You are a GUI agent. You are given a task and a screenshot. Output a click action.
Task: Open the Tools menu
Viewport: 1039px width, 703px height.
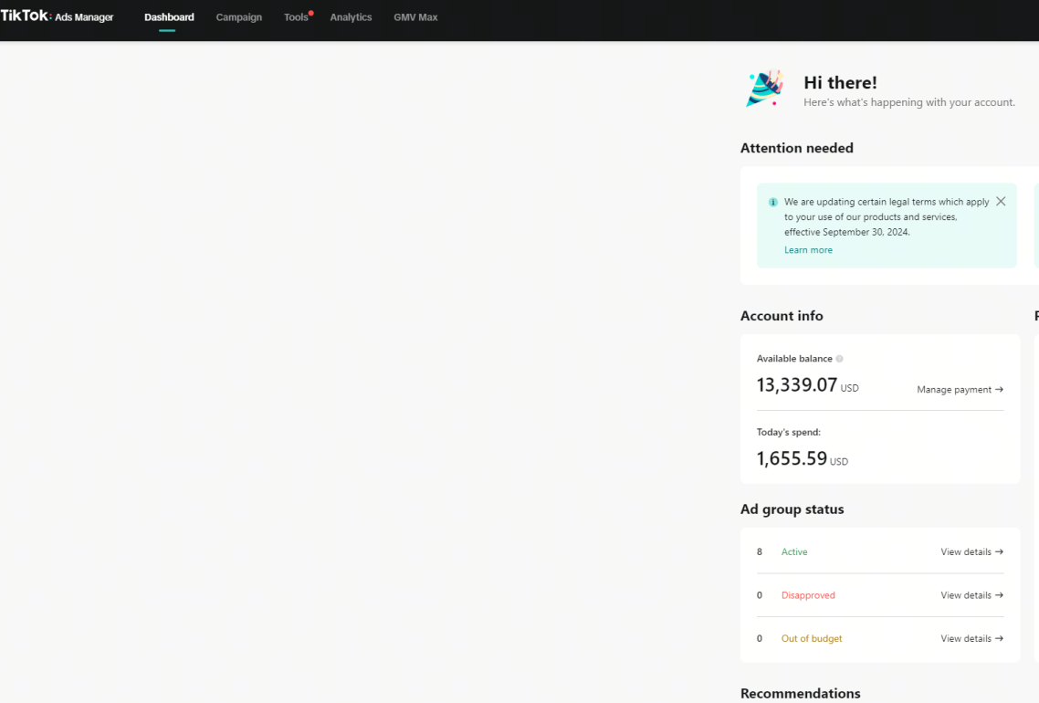(x=296, y=17)
